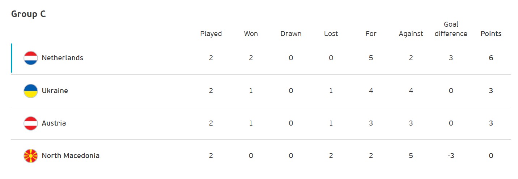The image size is (518, 179).
Task: Click the Netherlands flag icon
Action: (31, 58)
